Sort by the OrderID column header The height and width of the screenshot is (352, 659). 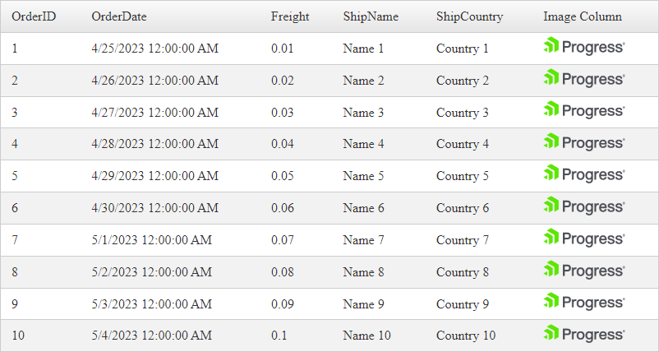[x=34, y=16]
